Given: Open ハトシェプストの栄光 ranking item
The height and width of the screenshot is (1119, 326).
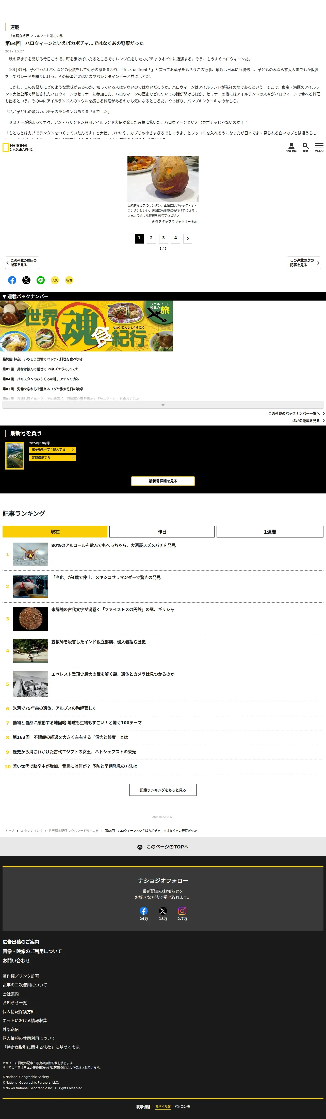Looking at the screenshot, I should point(74,752).
